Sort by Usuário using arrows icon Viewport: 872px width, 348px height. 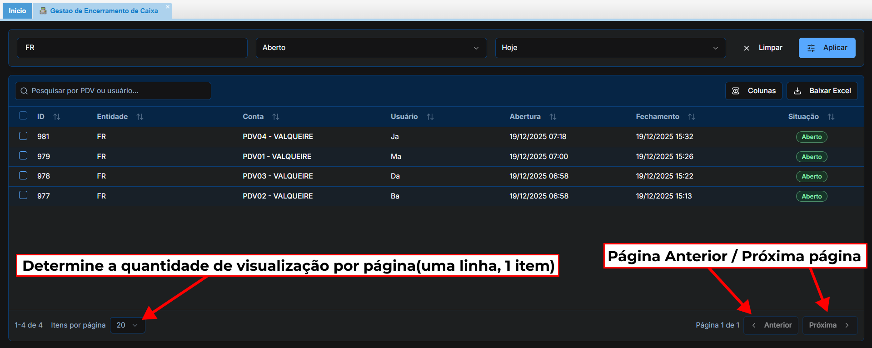pyautogui.click(x=430, y=117)
